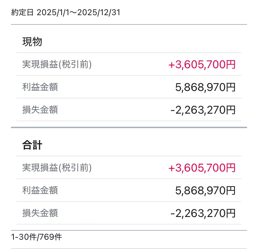The height and width of the screenshot is (249, 258).
Task: Select the -2,263,270円 amount under 合計
Action: coord(203,213)
